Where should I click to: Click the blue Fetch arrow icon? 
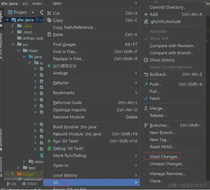[146, 98]
